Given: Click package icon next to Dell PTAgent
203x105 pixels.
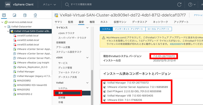Looking at the screenshot, I should tap(105, 91).
